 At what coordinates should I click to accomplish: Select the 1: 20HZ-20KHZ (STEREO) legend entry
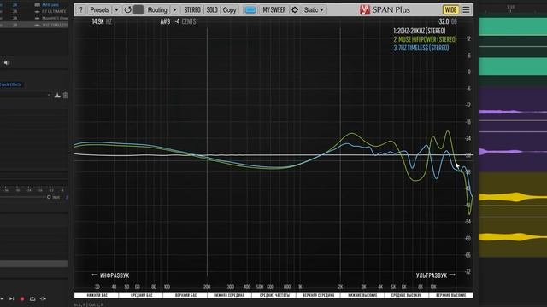[420, 31]
